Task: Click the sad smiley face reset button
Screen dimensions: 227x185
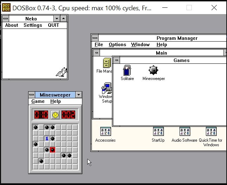Action: pos(55,115)
